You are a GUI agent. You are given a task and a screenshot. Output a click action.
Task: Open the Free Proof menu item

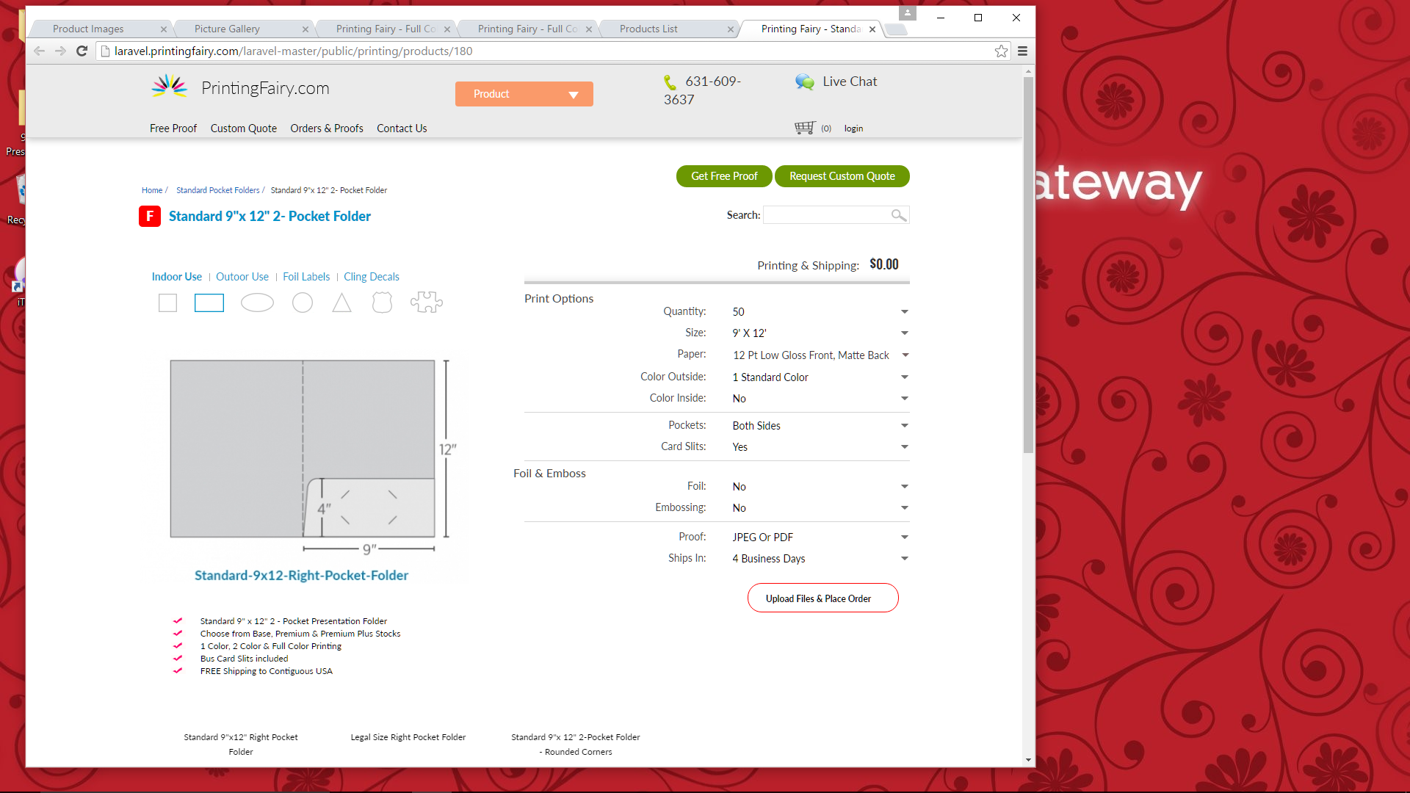173,128
